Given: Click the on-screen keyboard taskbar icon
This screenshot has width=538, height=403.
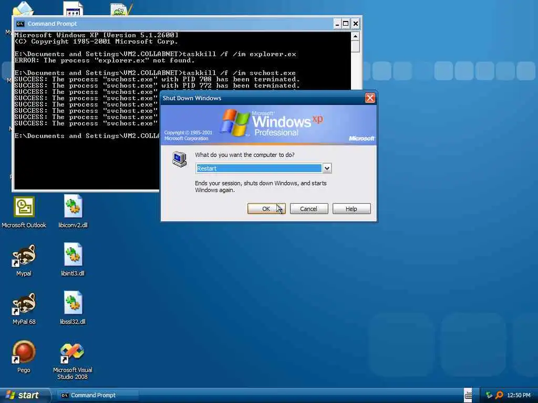Looking at the screenshot, I should [468, 395].
